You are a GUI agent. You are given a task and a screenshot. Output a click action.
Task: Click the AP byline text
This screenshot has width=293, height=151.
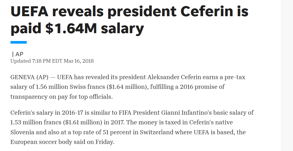point(19,54)
